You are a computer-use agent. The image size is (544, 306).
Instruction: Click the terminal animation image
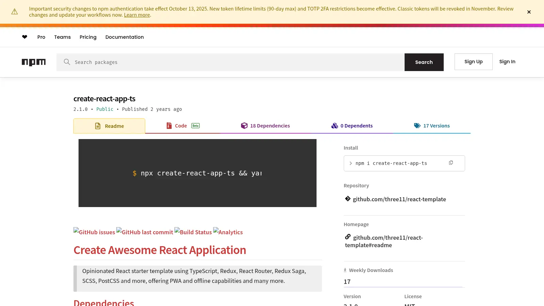click(198, 173)
